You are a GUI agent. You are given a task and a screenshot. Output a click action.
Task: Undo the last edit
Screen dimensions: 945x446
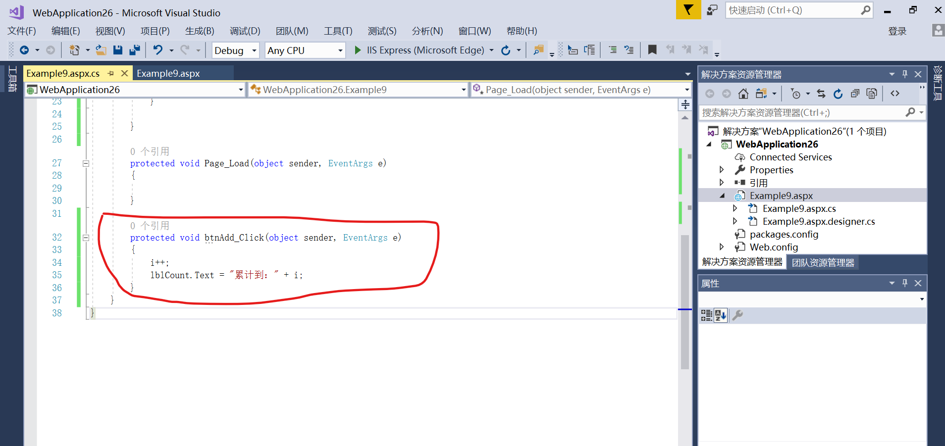[157, 50]
